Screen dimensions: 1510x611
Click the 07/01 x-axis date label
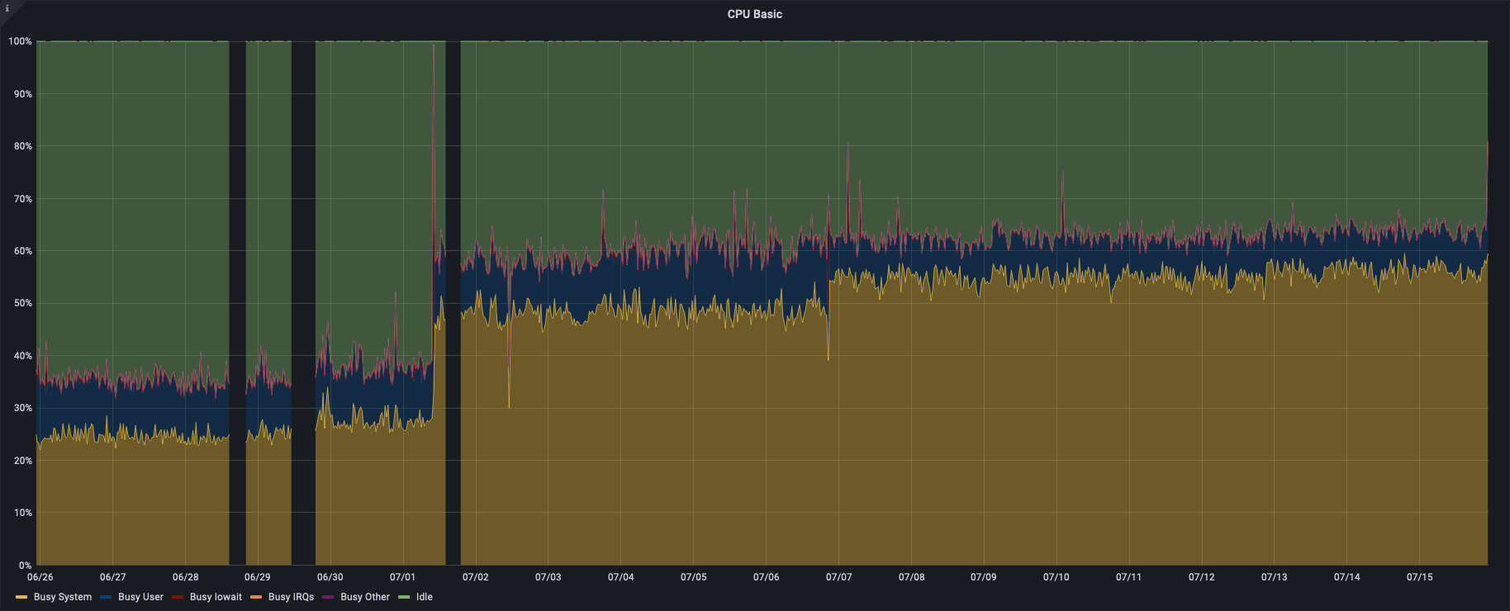pyautogui.click(x=402, y=577)
